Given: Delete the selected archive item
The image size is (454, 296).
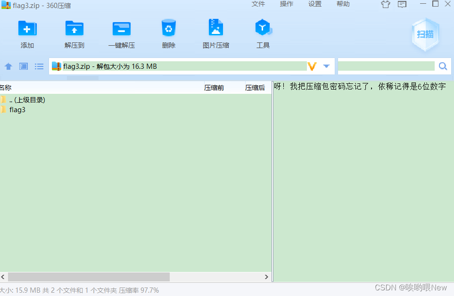Looking at the screenshot, I should click(x=168, y=33).
